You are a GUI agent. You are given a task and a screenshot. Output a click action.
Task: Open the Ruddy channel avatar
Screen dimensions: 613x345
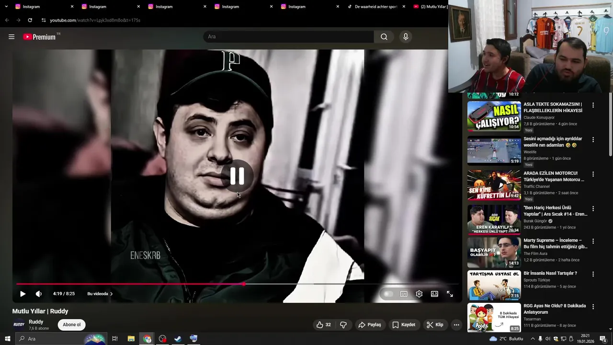pyautogui.click(x=19, y=325)
